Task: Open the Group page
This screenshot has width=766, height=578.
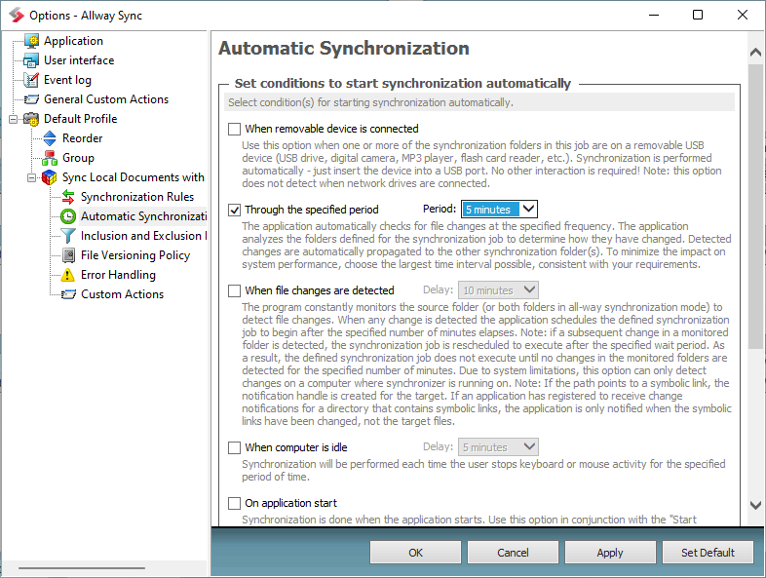Action: point(78,158)
